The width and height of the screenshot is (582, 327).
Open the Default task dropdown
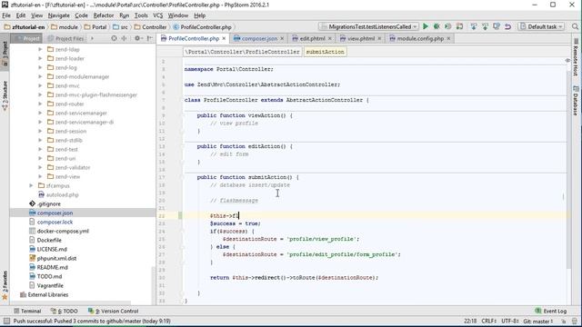(x=541, y=26)
